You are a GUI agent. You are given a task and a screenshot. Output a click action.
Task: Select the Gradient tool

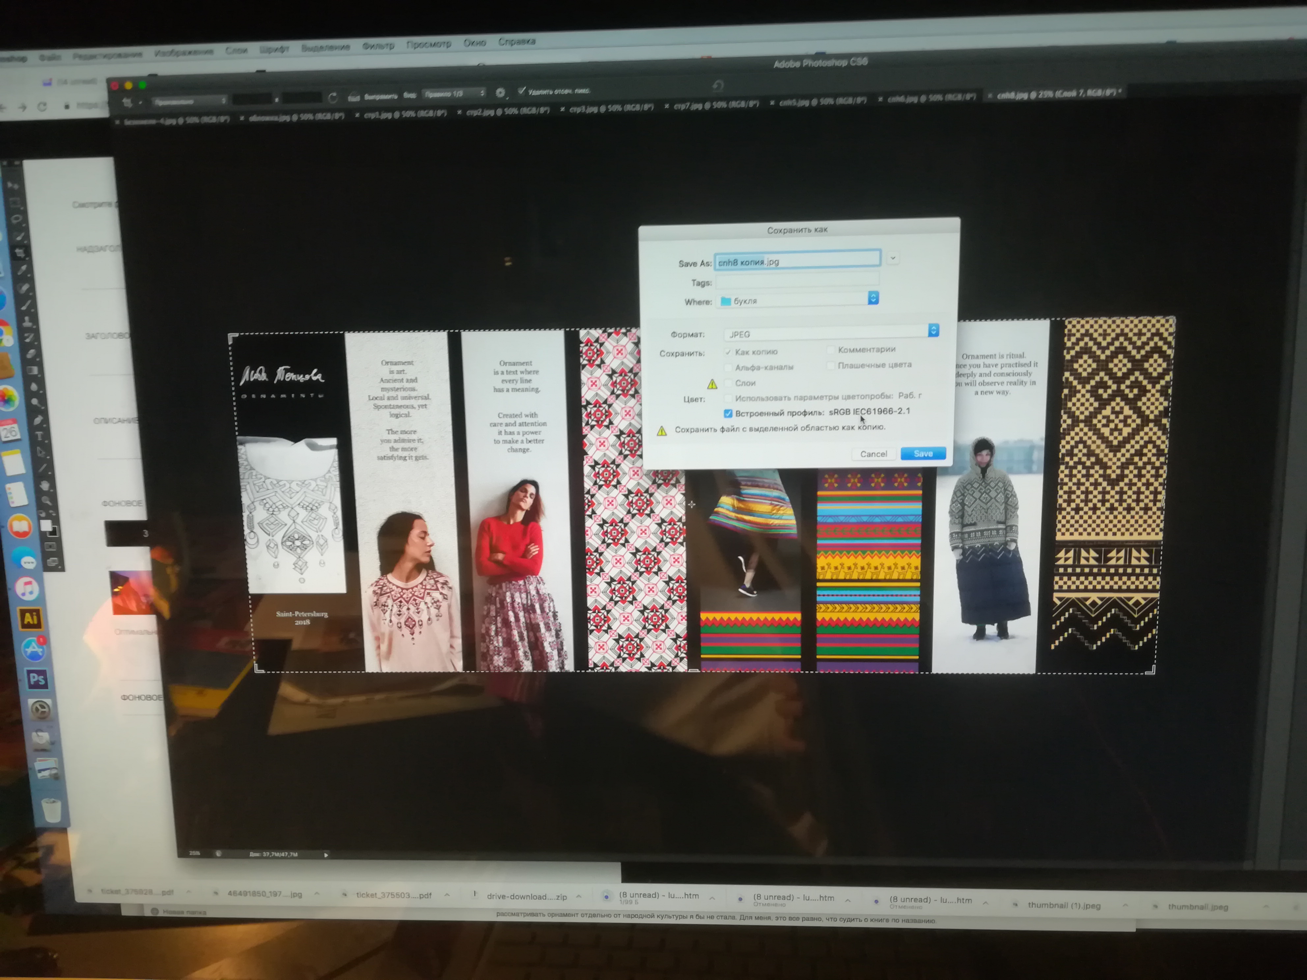tap(32, 371)
